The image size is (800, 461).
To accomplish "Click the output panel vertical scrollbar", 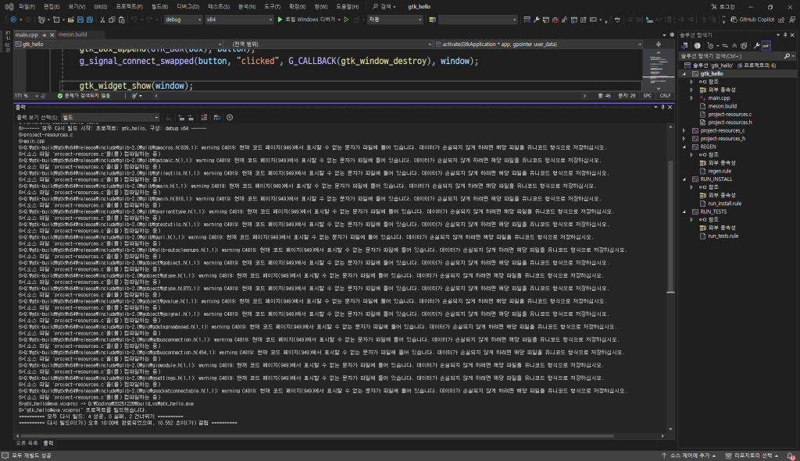I will 670,226.
